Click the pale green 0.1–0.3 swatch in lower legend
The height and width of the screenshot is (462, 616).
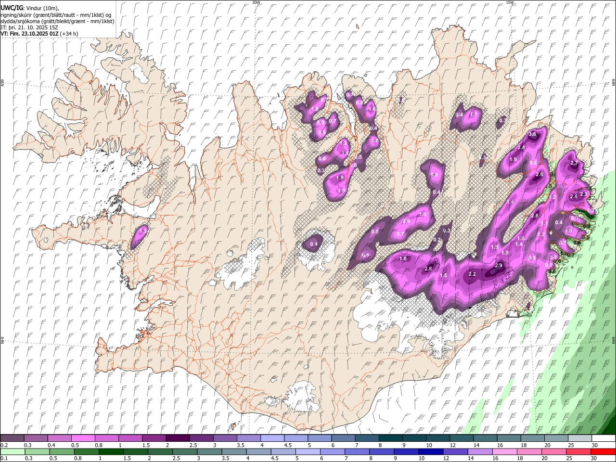13,451
